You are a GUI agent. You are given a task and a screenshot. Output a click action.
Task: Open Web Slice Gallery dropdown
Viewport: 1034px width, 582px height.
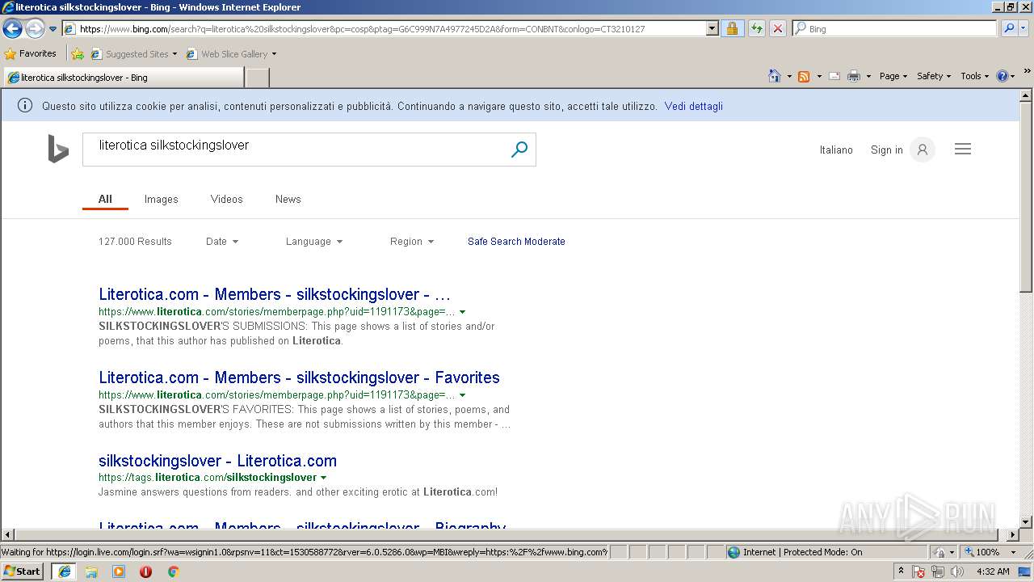point(232,54)
